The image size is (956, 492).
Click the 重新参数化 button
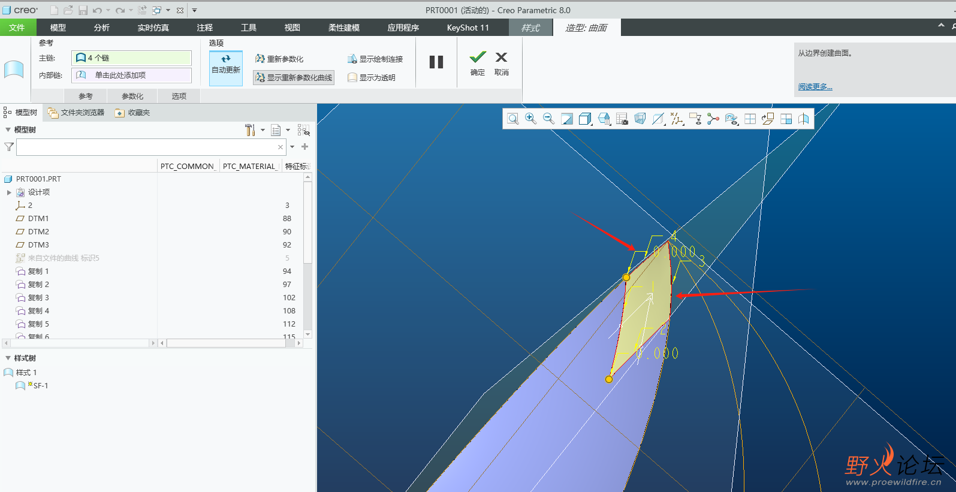tap(279, 59)
